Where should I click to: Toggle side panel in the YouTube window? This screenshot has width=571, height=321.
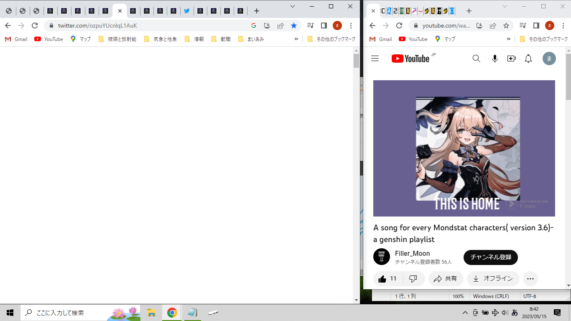pyautogui.click(x=536, y=25)
